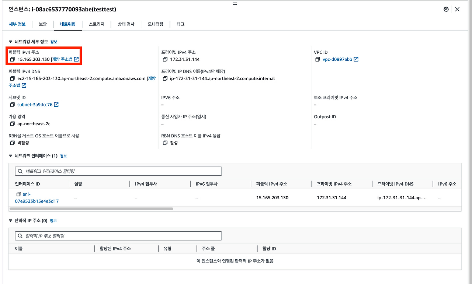Open 개방 주소법 link next to public IPv4
Viewport: 472px width, 284px height.
tap(65, 59)
